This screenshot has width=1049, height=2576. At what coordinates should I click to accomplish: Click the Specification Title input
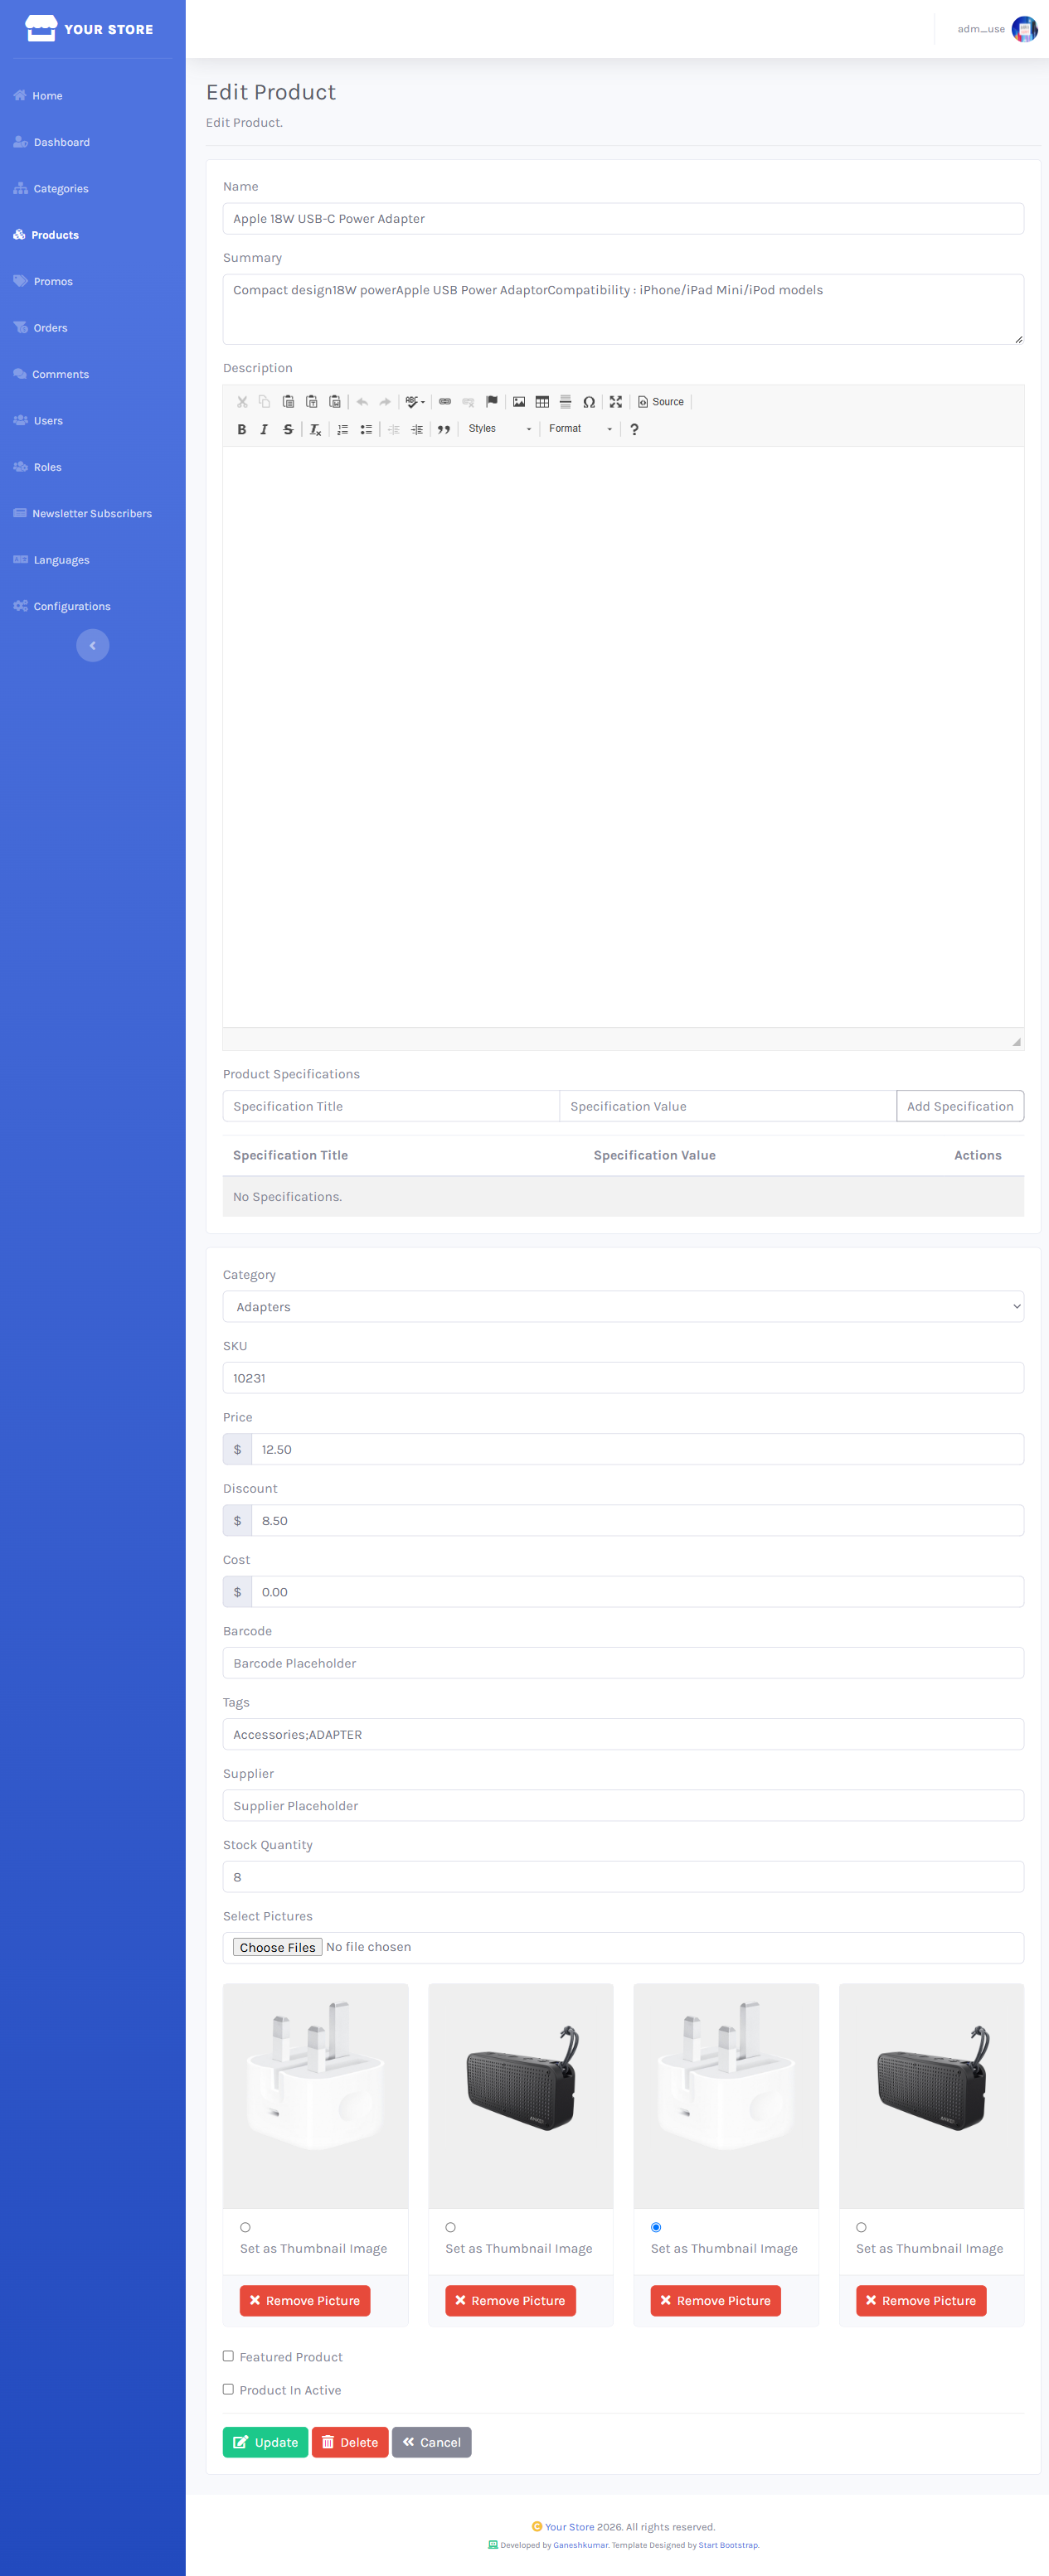pos(391,1106)
